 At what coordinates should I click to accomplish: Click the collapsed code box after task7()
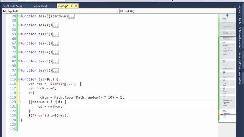click(56, 52)
